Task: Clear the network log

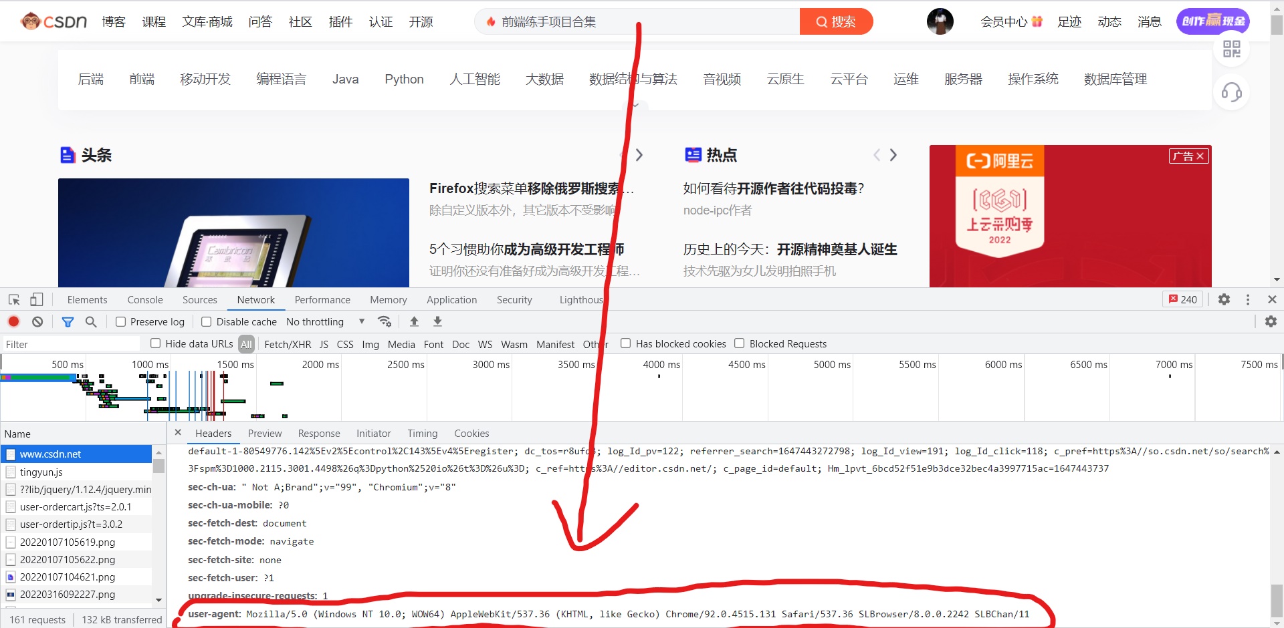Action: pos(37,321)
